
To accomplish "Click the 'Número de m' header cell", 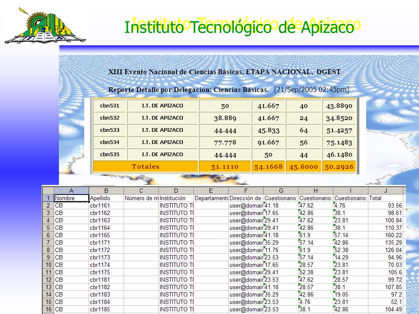I will coord(141,198).
